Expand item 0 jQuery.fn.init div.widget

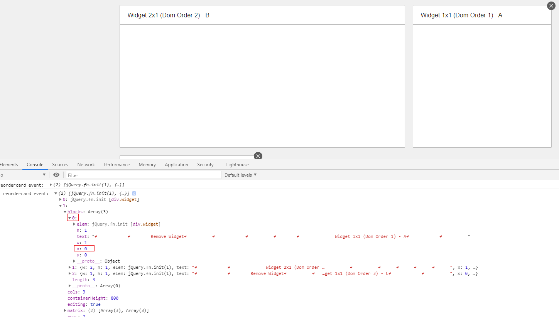60,199
